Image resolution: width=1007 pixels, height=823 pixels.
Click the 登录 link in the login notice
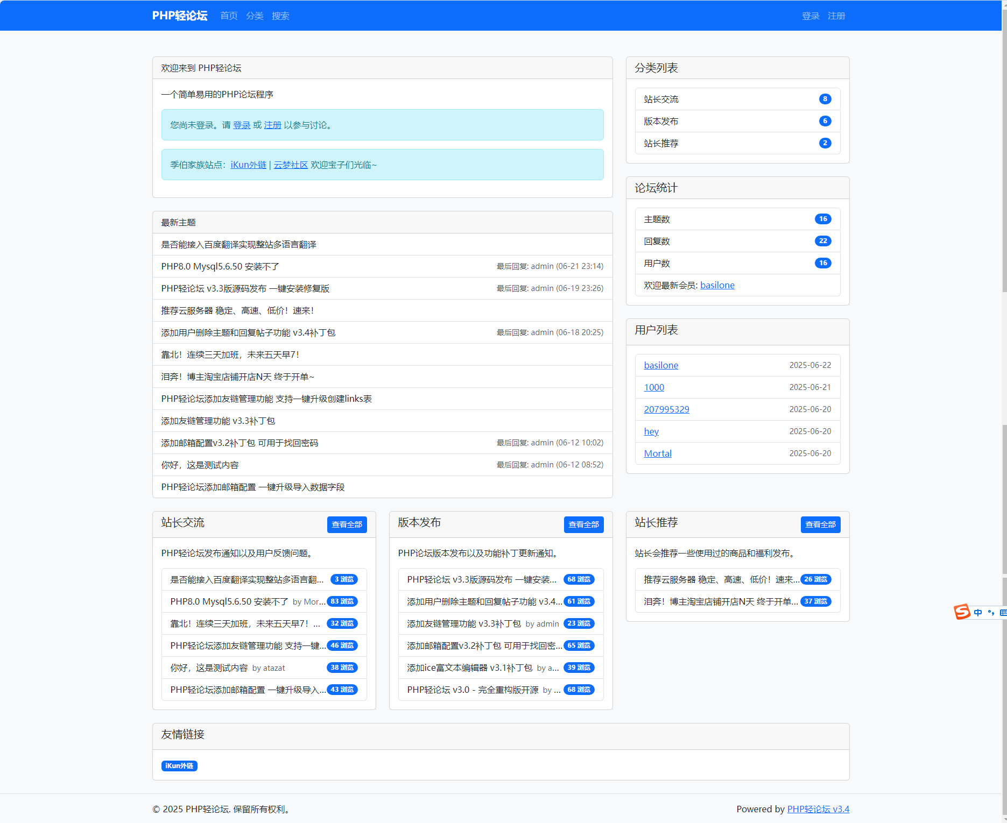pyautogui.click(x=242, y=125)
